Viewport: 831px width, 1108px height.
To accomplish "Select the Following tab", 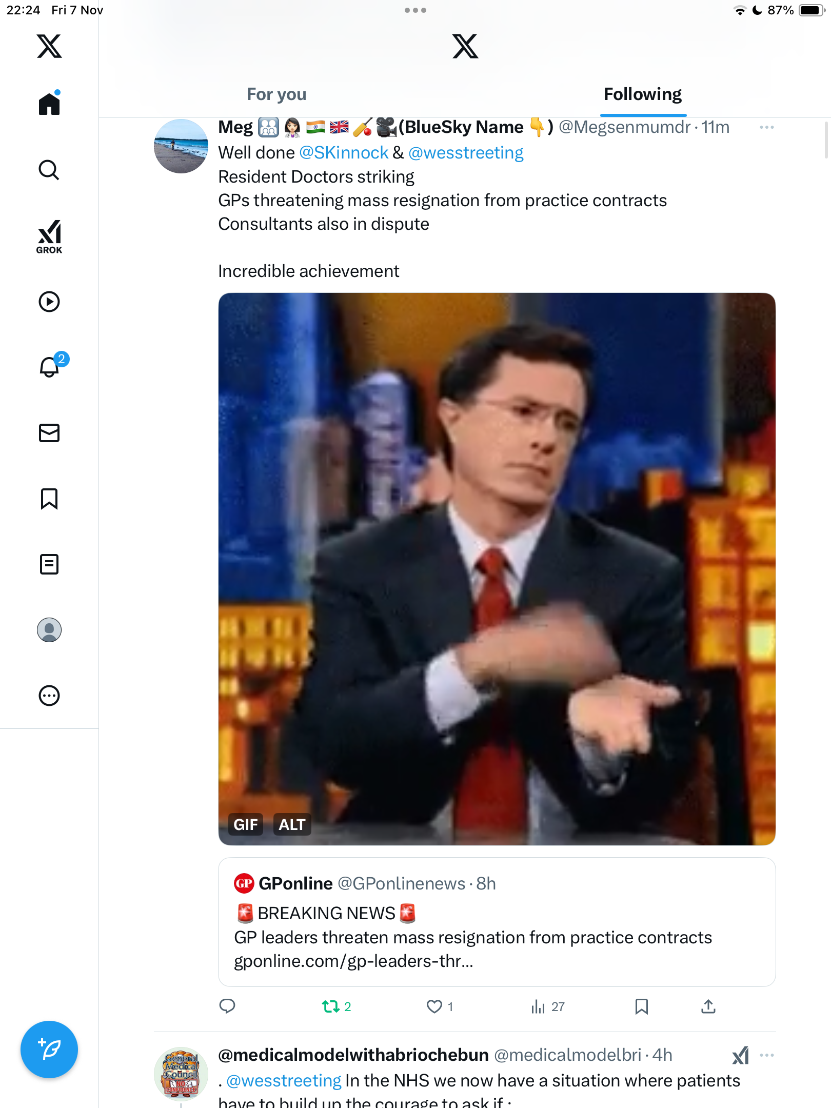I will (x=642, y=94).
